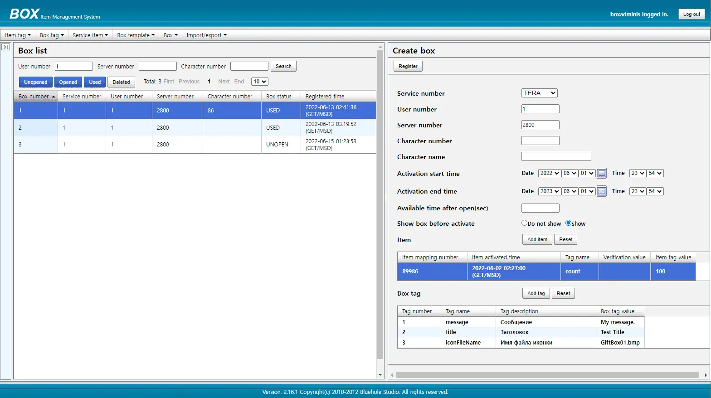The image size is (711, 398).
Task: Focus Create box Server number field
Action: pyautogui.click(x=541, y=125)
